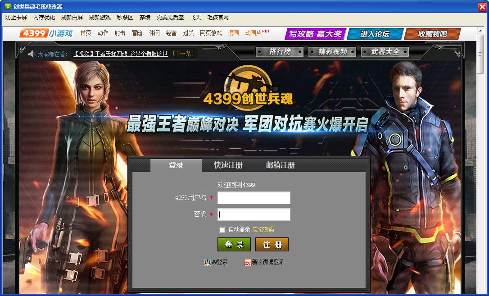Focus the 密码 input field
The width and height of the screenshot is (489, 296).
click(x=254, y=214)
